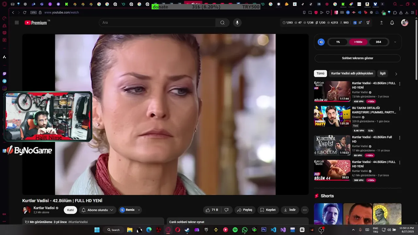The width and height of the screenshot is (418, 235).
Task: Open Steam from taskbar
Action: pos(187,230)
